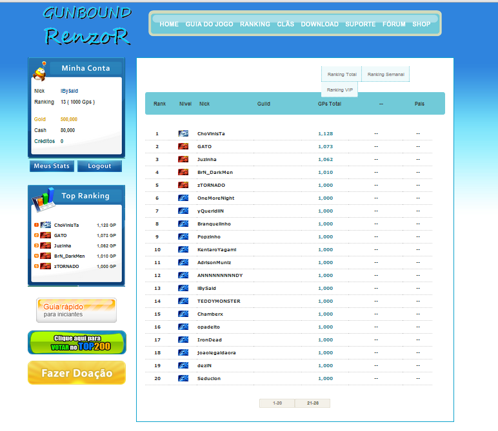Screen dimensions: 498x431
Task: Click the level icon beside Seducion
Action: [183, 378]
